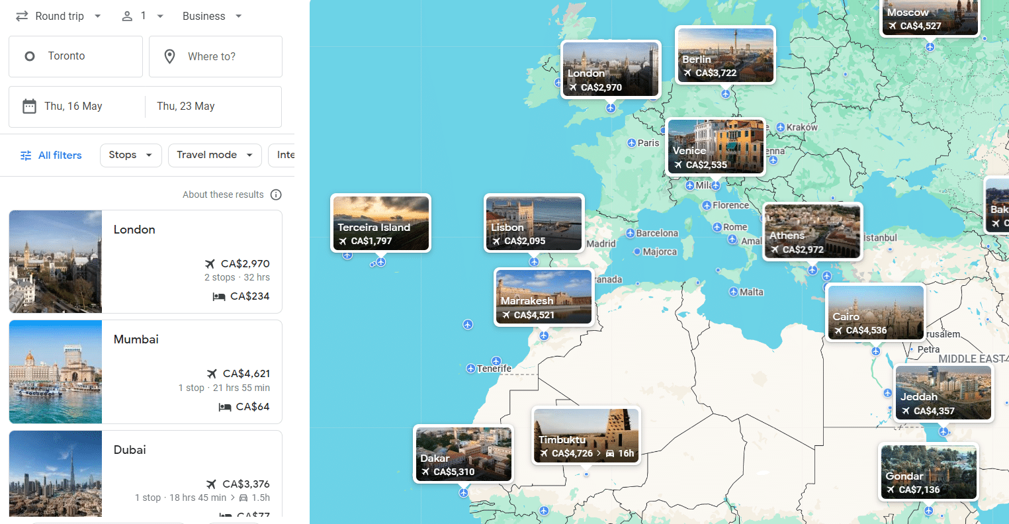Viewport: 1009px width, 524px height.
Task: Select the Terceira Island map card
Action: point(380,223)
